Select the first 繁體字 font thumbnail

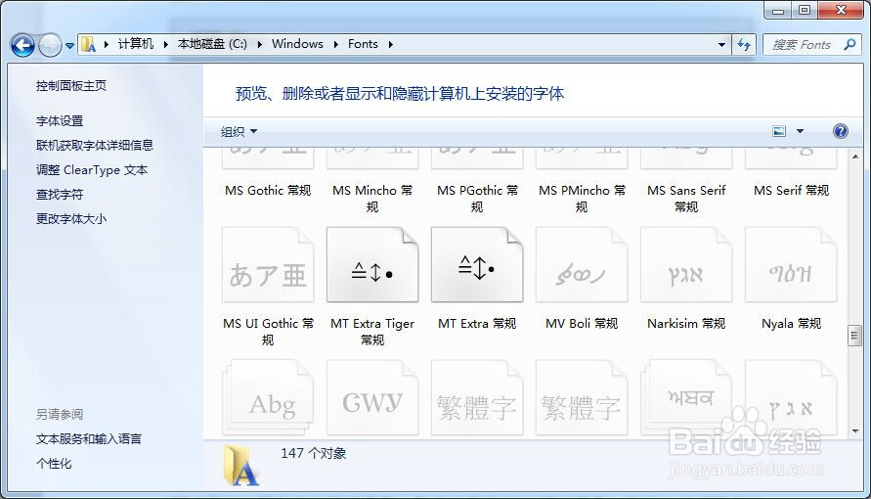(x=477, y=397)
